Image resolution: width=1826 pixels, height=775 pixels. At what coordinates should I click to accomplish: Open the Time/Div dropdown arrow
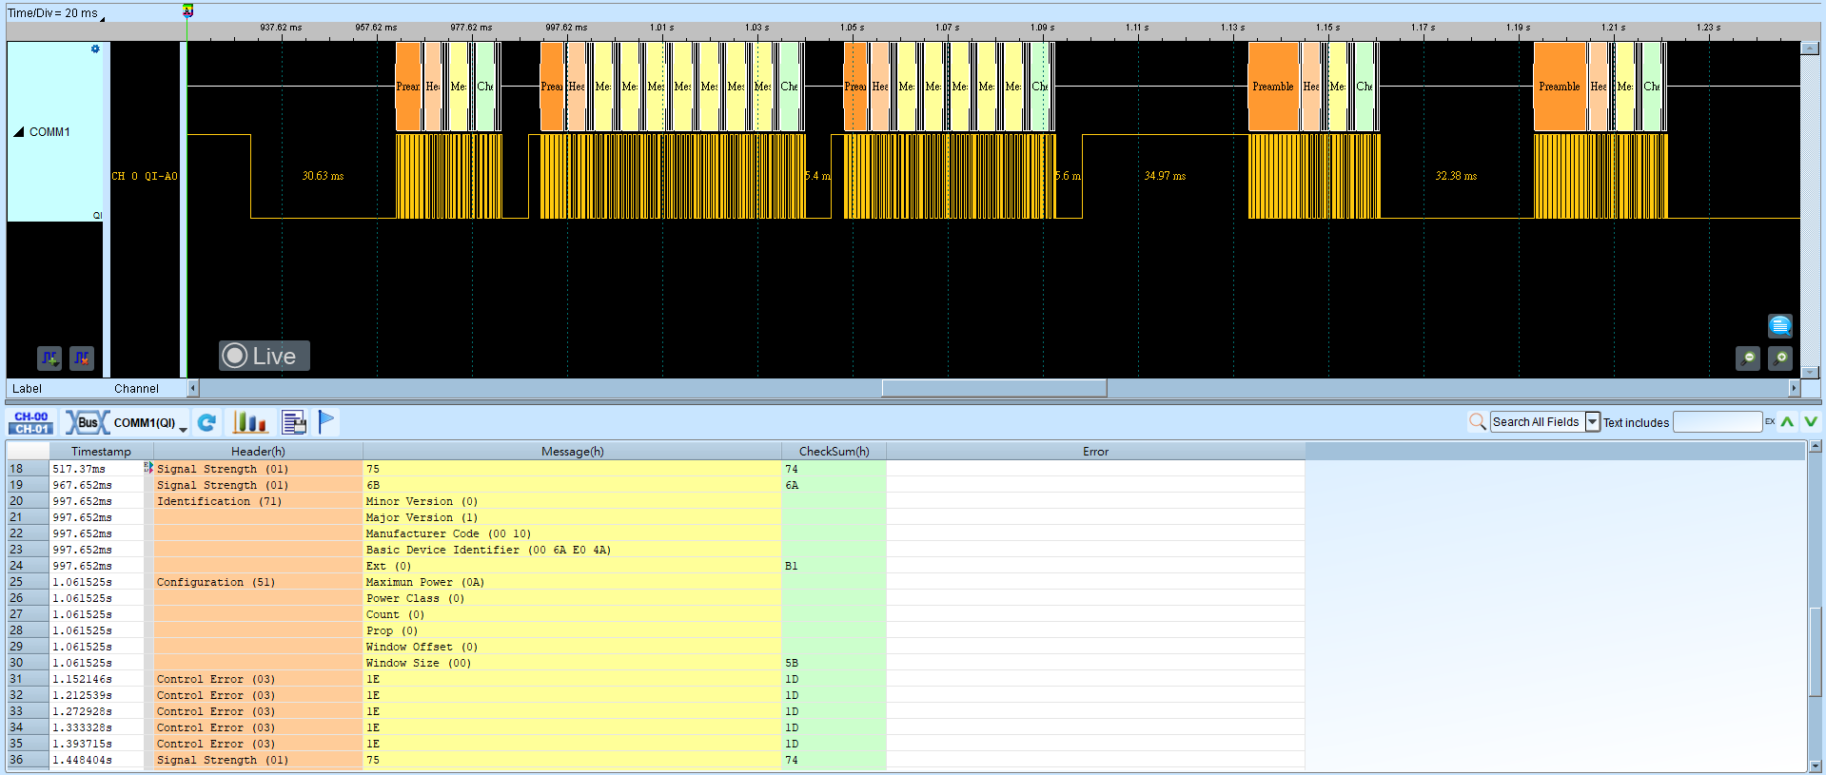click(103, 17)
